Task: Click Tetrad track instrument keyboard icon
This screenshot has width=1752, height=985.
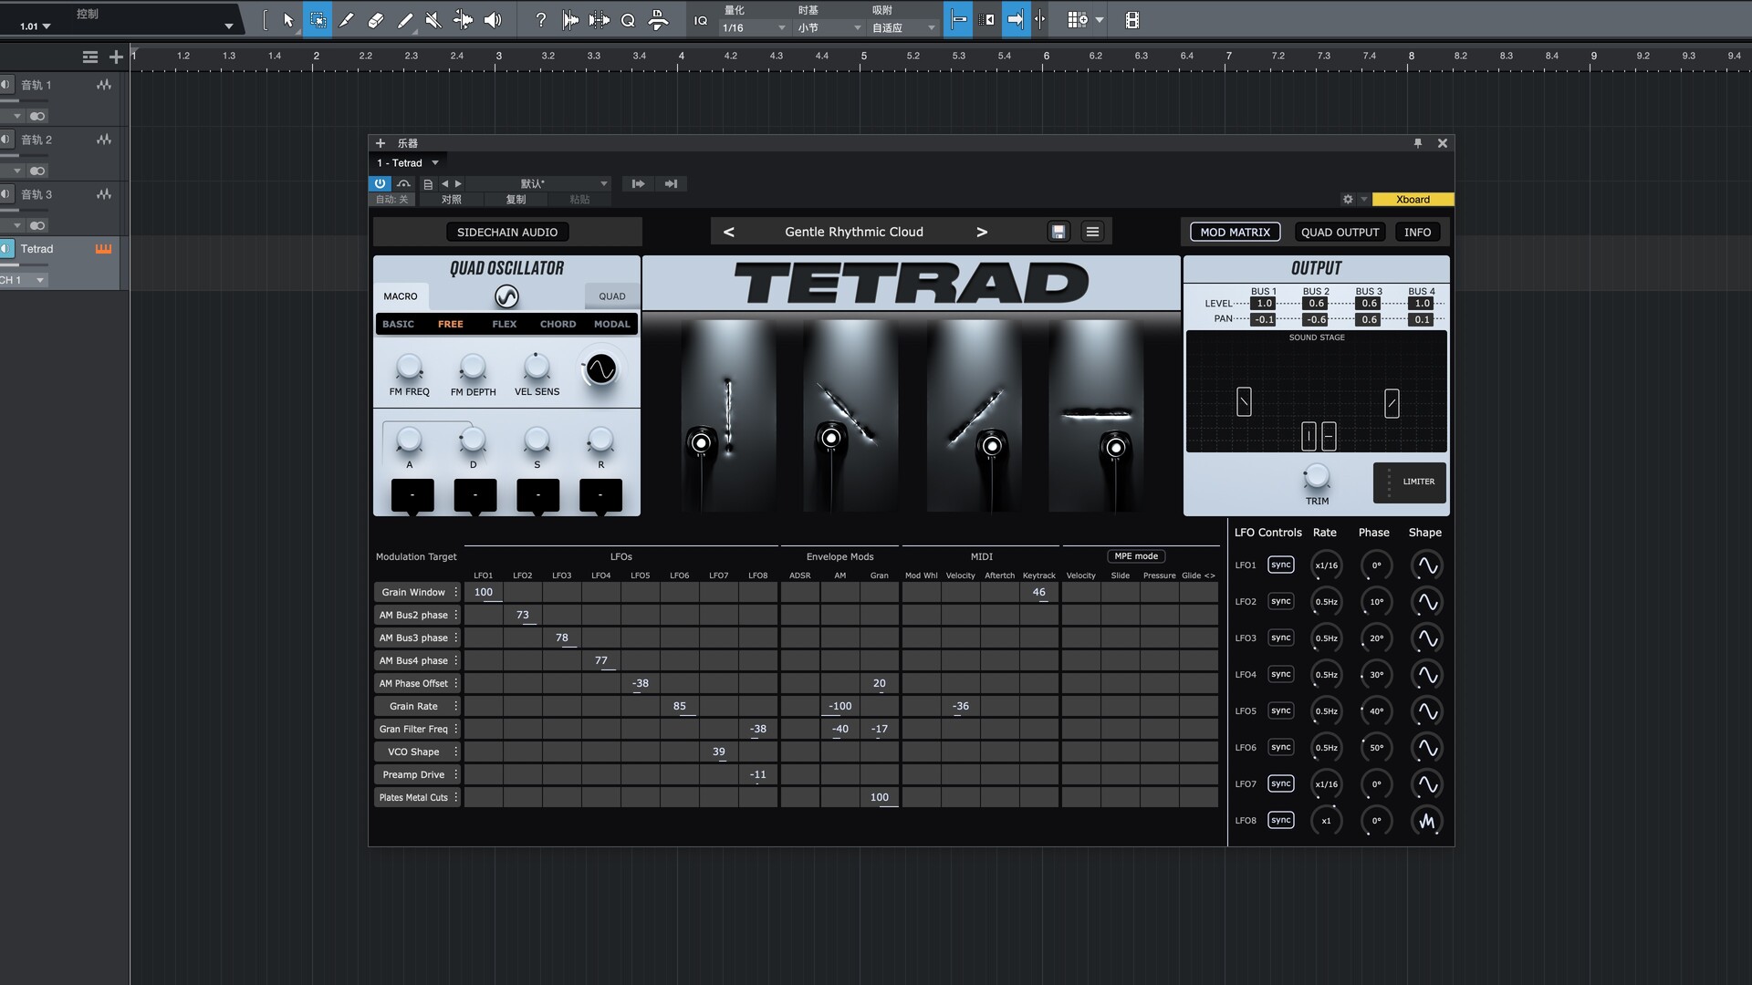Action: coord(104,249)
